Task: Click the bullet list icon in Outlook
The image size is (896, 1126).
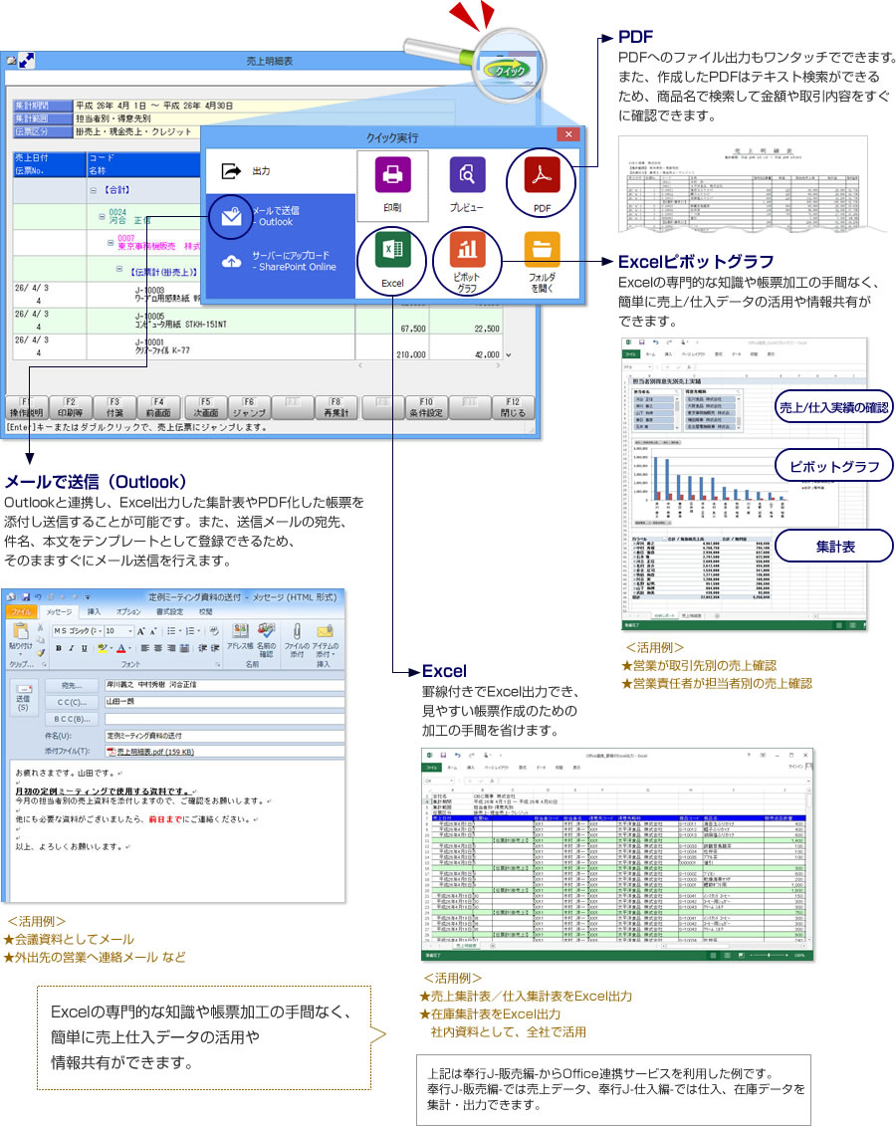Action: coord(171,631)
